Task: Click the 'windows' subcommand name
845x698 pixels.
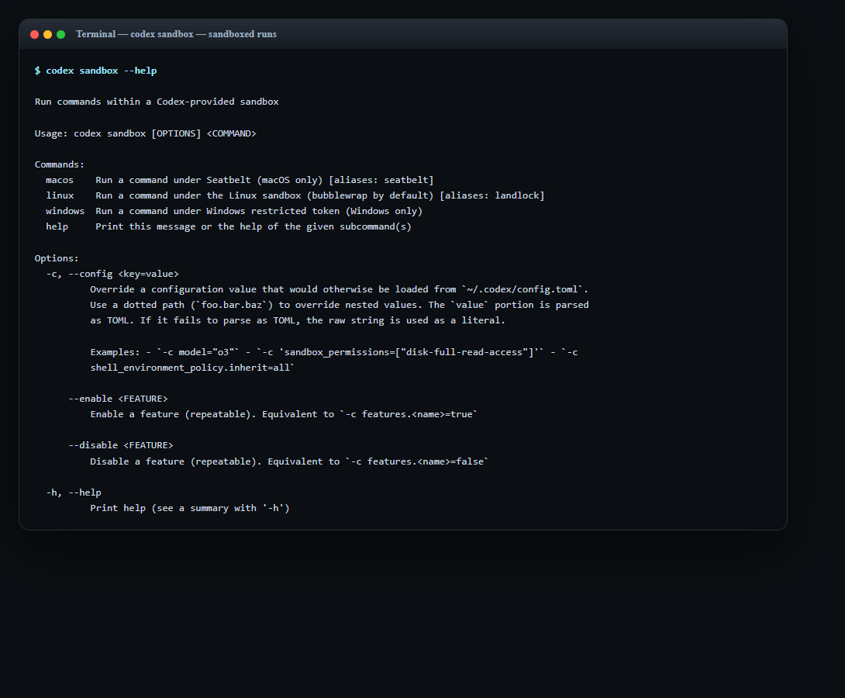Action: pyautogui.click(x=65, y=211)
